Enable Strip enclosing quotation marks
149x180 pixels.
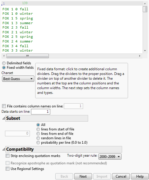8,156
